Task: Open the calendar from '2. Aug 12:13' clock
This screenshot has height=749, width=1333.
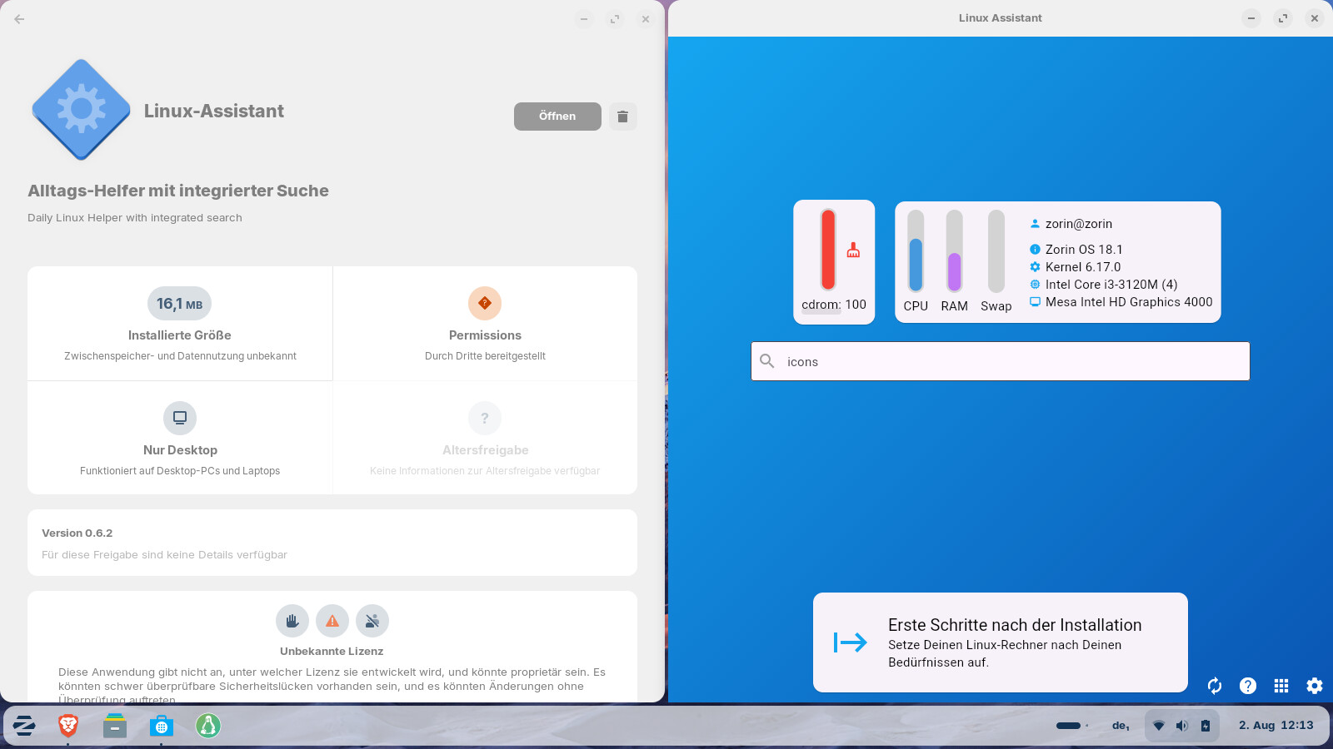Action: click(1276, 726)
